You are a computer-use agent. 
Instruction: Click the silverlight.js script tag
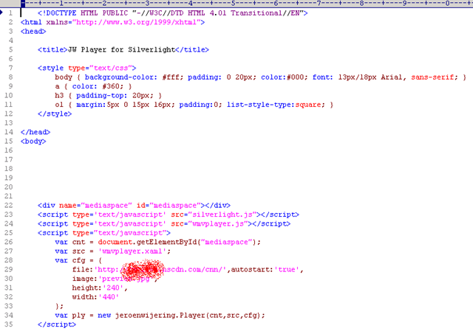(x=169, y=215)
